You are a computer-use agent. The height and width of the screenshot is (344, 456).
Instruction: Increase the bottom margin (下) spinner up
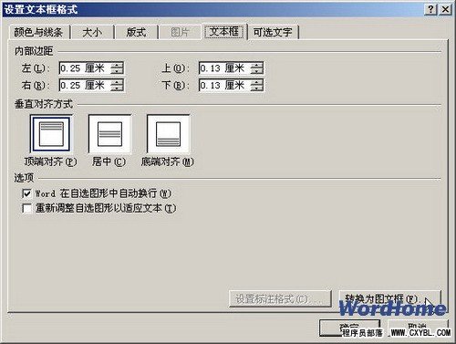(x=257, y=82)
